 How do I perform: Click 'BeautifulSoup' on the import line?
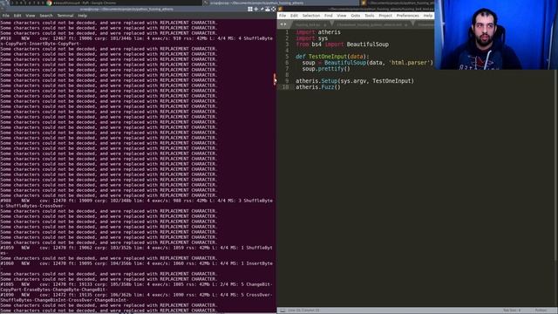[x=368, y=44]
